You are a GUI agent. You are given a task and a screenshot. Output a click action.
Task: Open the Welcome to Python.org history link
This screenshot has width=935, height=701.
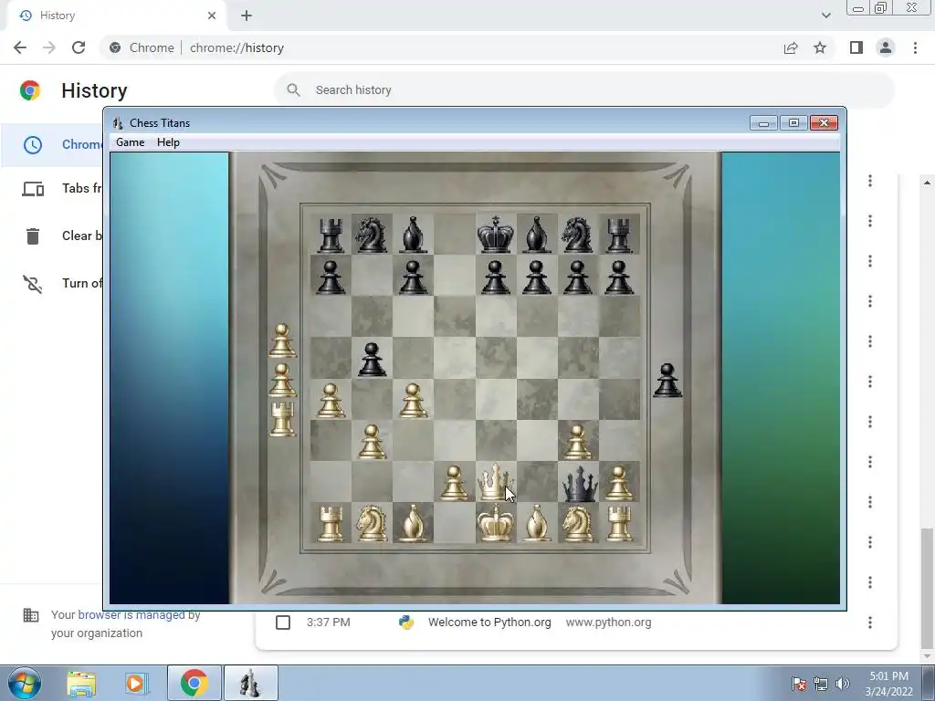489,623
